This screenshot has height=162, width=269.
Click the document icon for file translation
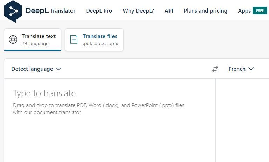(74, 40)
